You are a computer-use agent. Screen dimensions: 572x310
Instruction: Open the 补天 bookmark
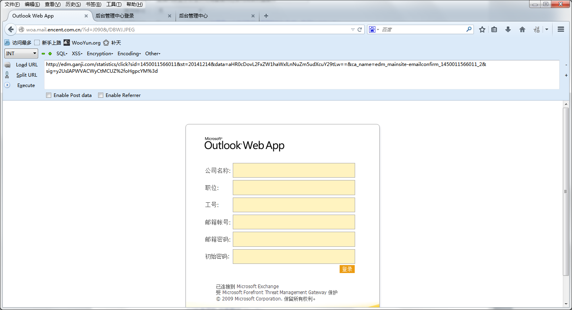pos(112,43)
